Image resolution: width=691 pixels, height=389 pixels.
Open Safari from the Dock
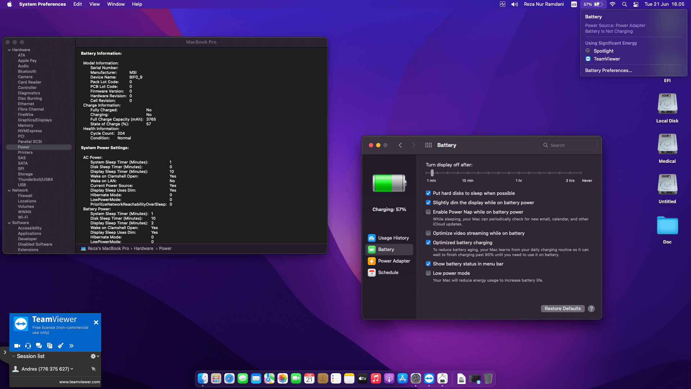point(229,379)
